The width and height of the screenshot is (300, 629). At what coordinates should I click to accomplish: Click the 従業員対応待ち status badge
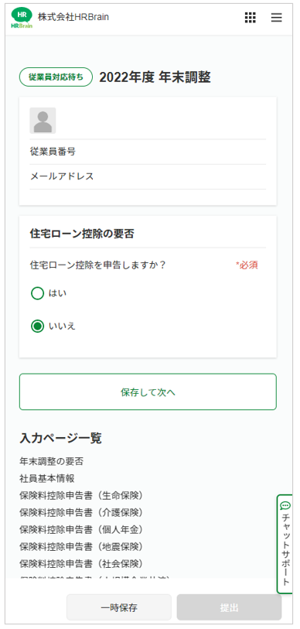tap(56, 77)
